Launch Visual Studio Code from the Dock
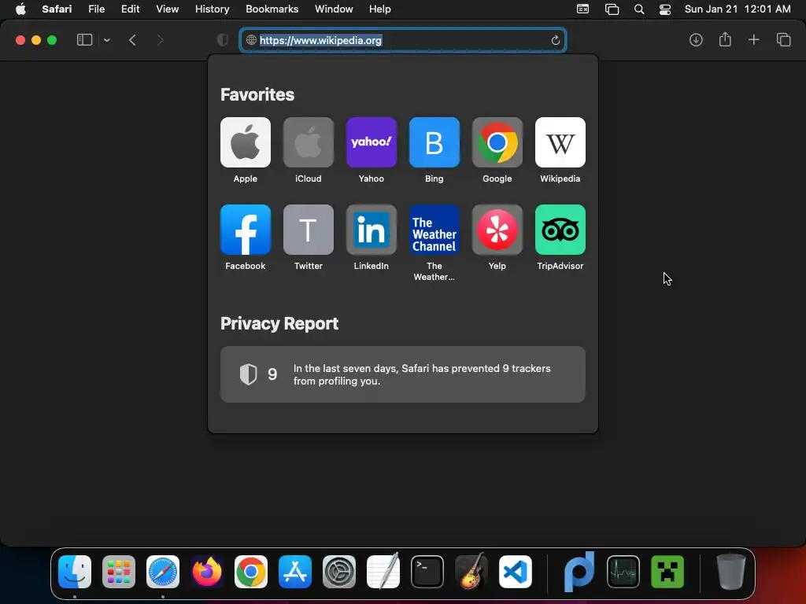Screen dimensions: 806x604 [x=515, y=572]
